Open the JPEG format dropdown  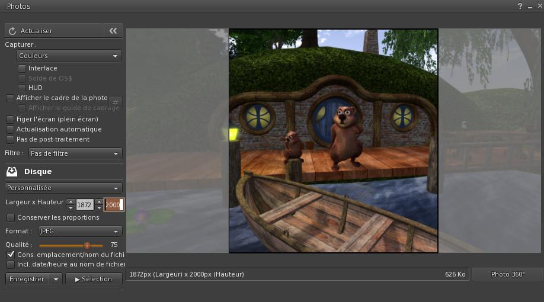click(79, 231)
